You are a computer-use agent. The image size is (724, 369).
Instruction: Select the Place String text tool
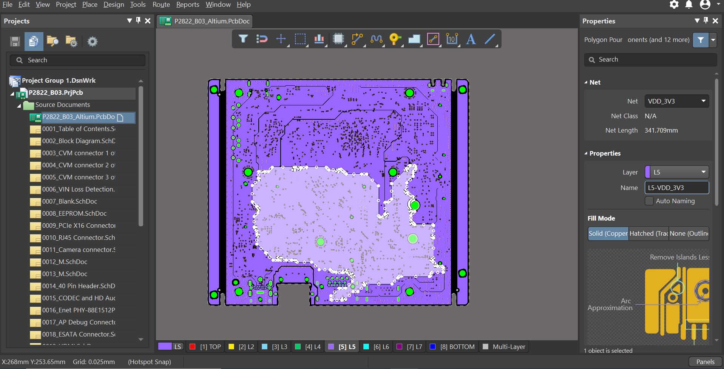[x=471, y=39]
